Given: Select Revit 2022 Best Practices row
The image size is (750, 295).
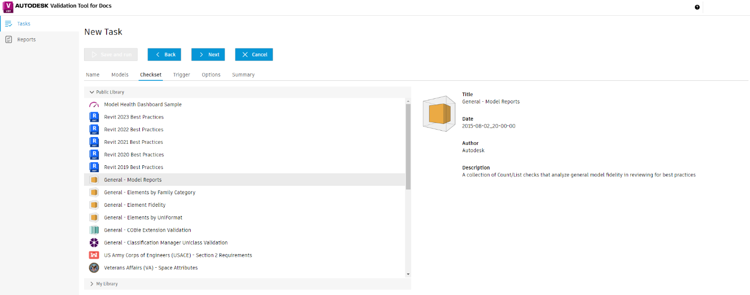Looking at the screenshot, I should 245,130.
